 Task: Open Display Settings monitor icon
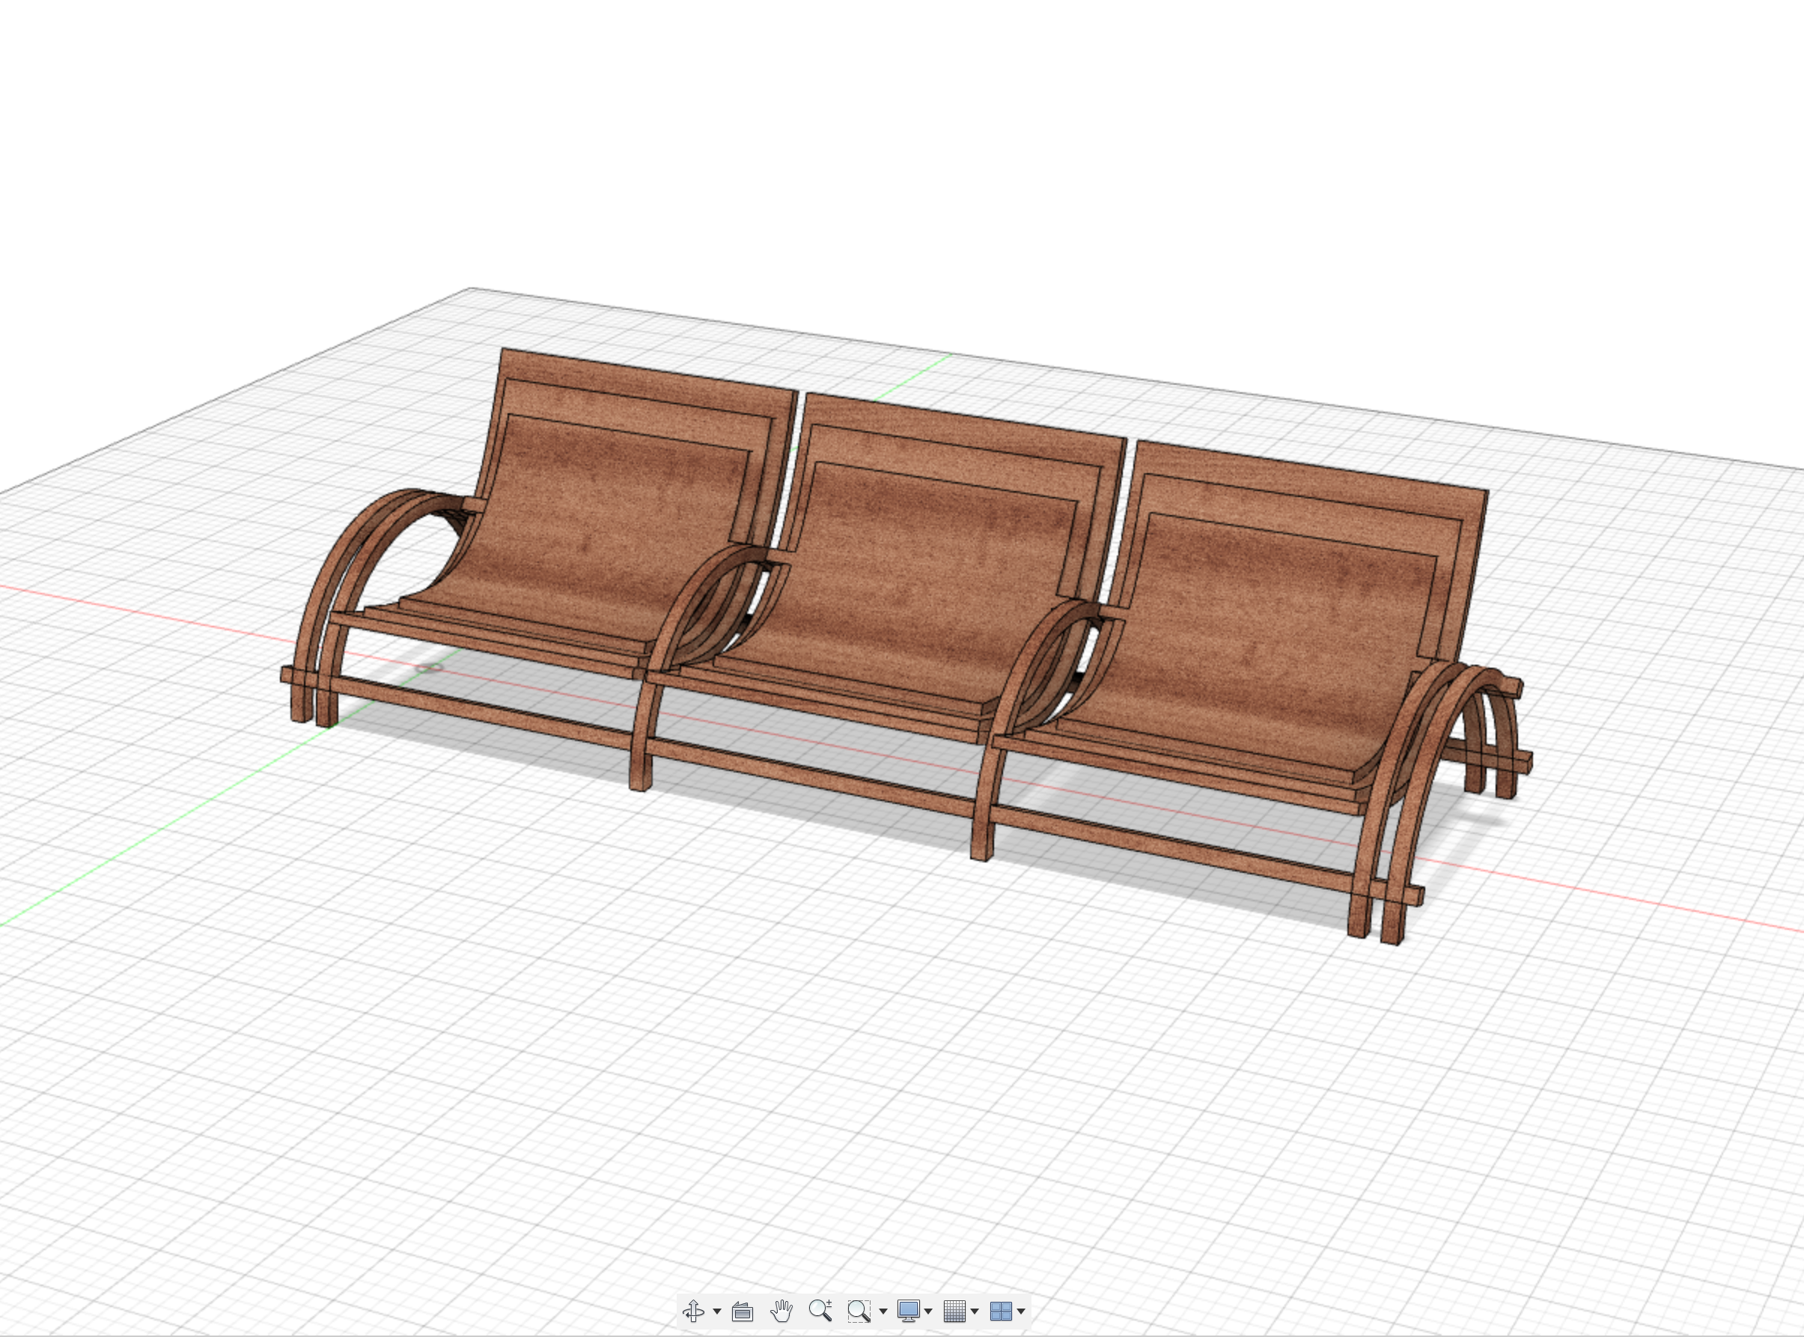[908, 1310]
